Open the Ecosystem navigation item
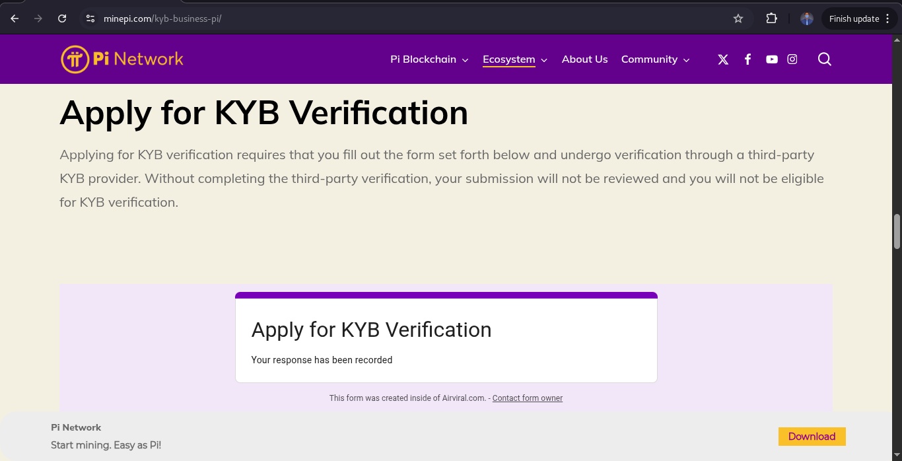The width and height of the screenshot is (902, 461). point(508,59)
